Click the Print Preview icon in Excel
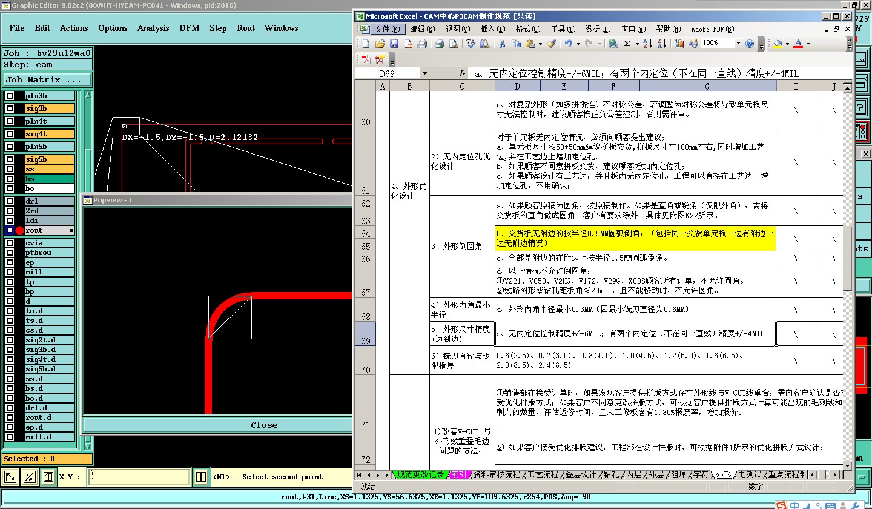The image size is (872, 509). pos(454,44)
